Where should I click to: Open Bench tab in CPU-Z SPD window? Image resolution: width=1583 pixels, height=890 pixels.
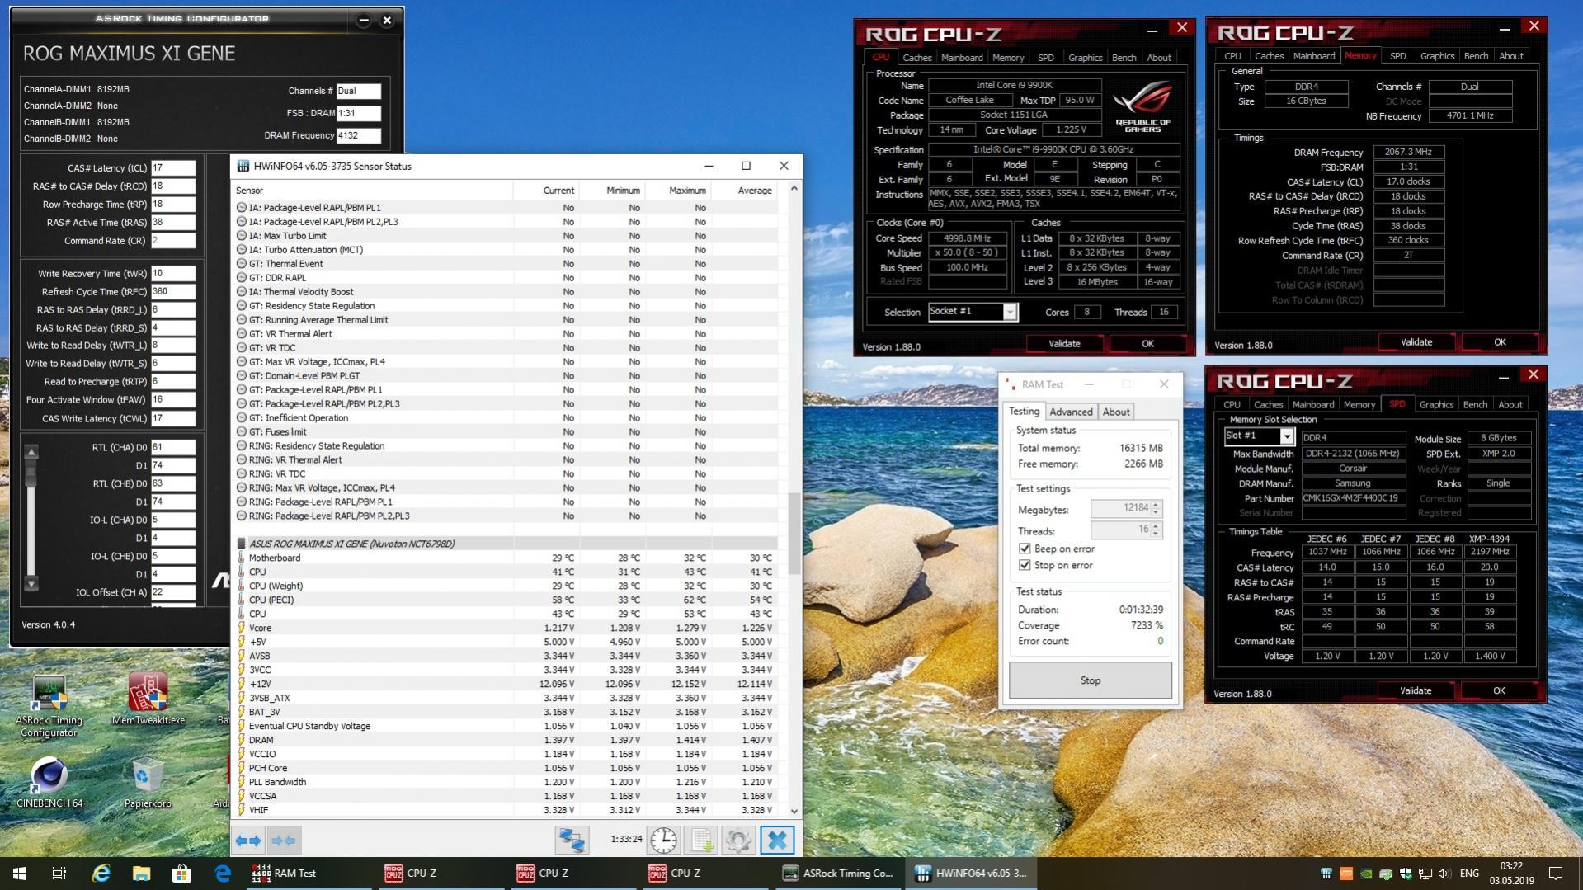[x=1475, y=405]
